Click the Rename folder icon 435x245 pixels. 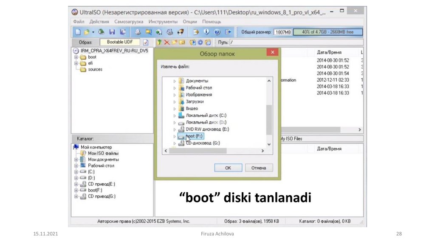(x=182, y=43)
